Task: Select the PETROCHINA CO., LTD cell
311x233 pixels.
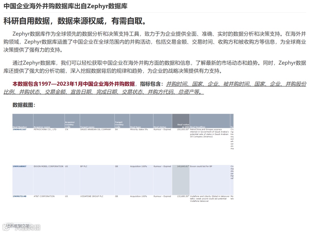Action: (45, 129)
